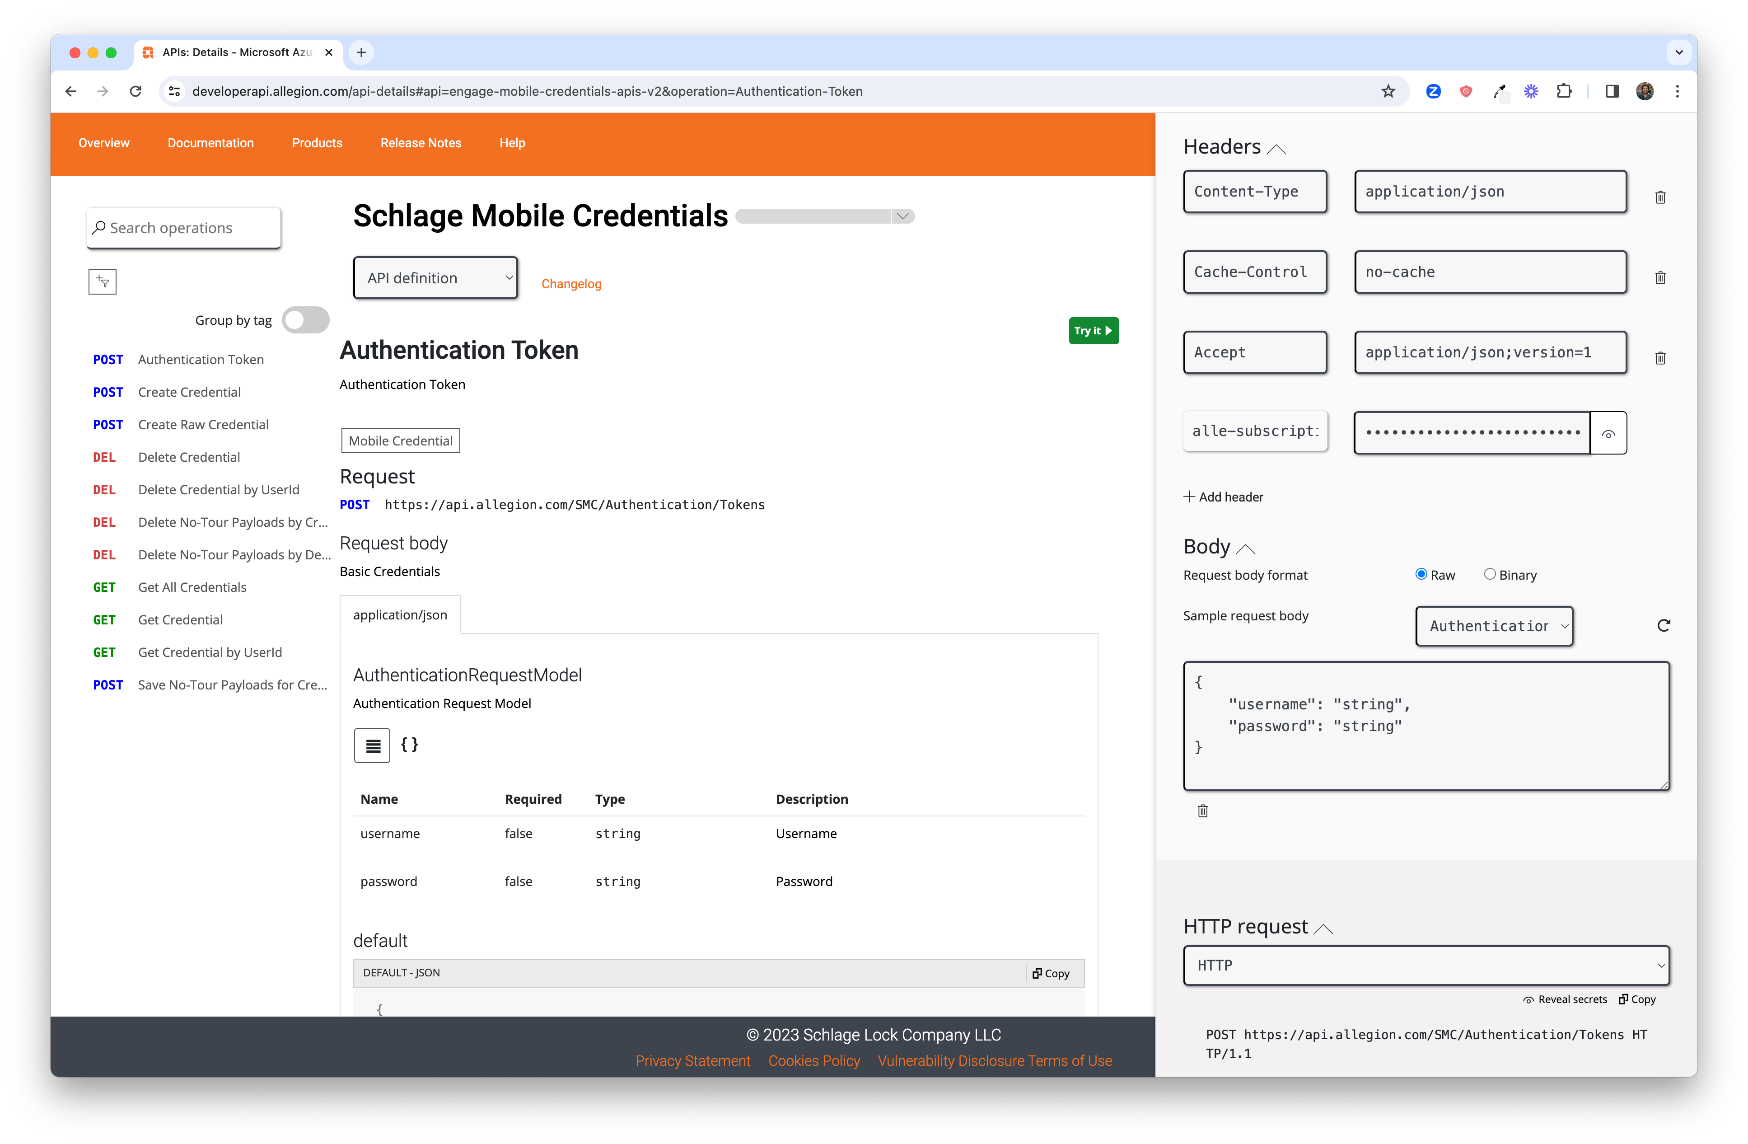
Task: Open the Chrome tab search chevron
Action: tap(1679, 52)
